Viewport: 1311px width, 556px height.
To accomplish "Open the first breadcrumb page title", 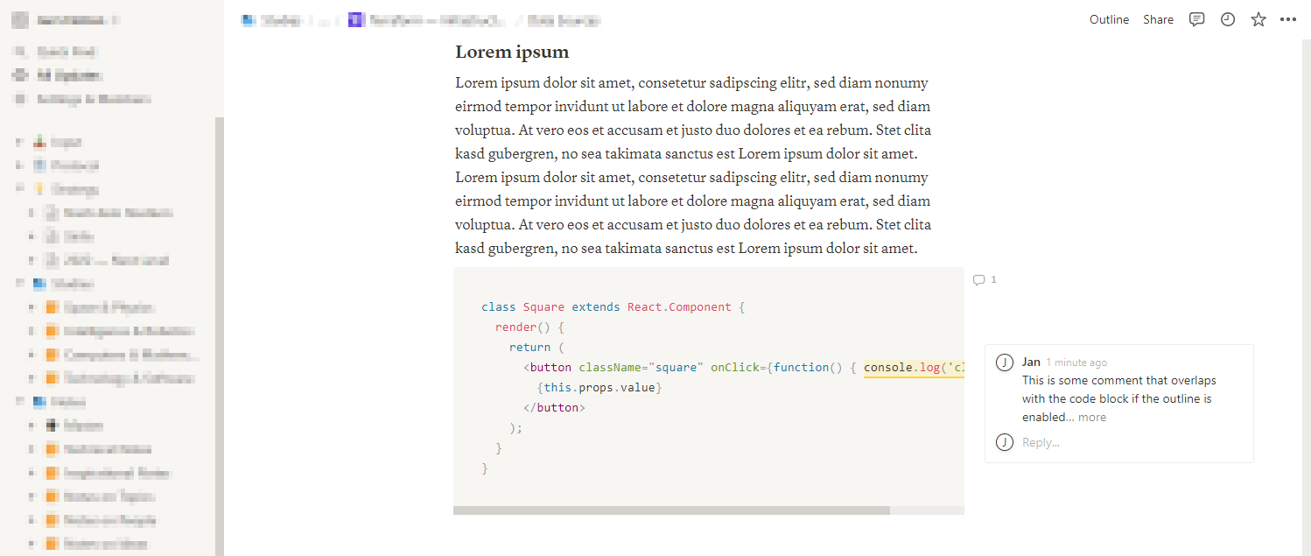I will [x=276, y=19].
